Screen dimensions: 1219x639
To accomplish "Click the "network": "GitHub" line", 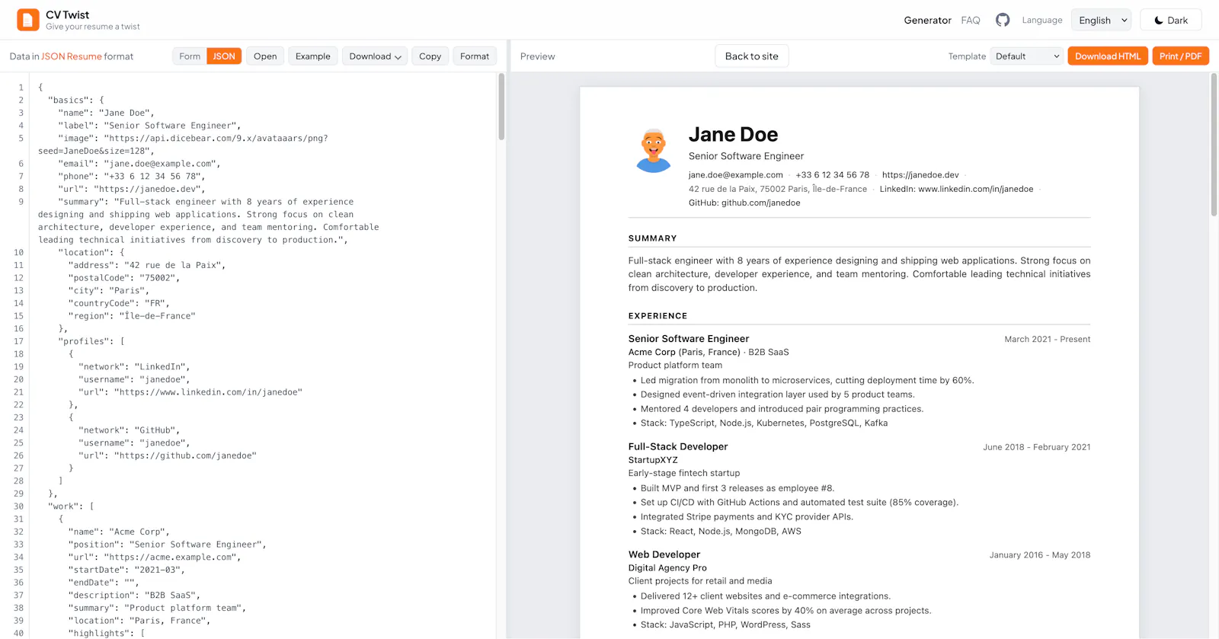I will [129, 430].
